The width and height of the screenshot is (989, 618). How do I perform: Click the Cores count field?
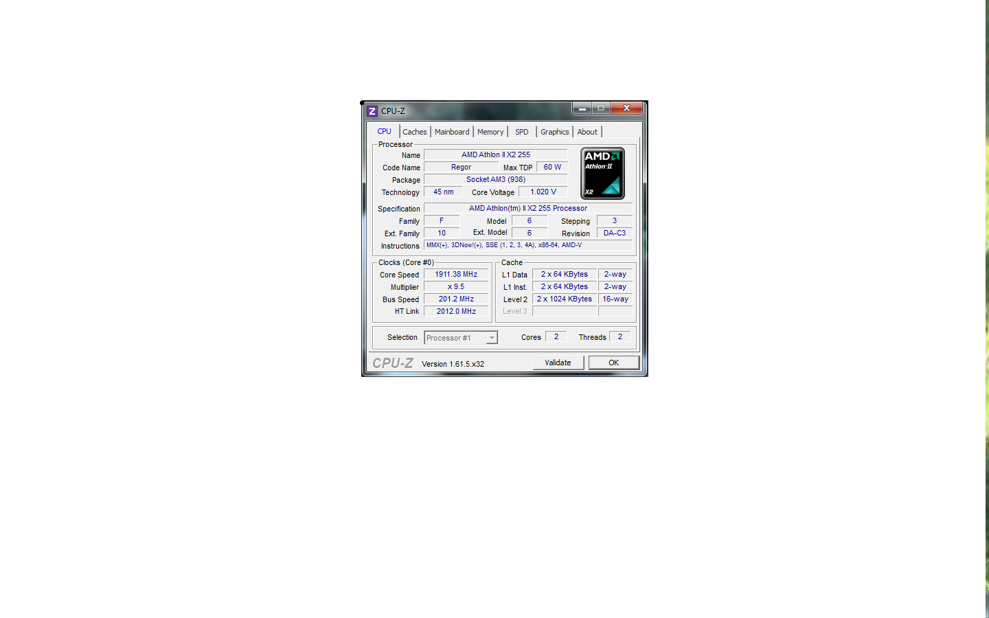pos(556,336)
